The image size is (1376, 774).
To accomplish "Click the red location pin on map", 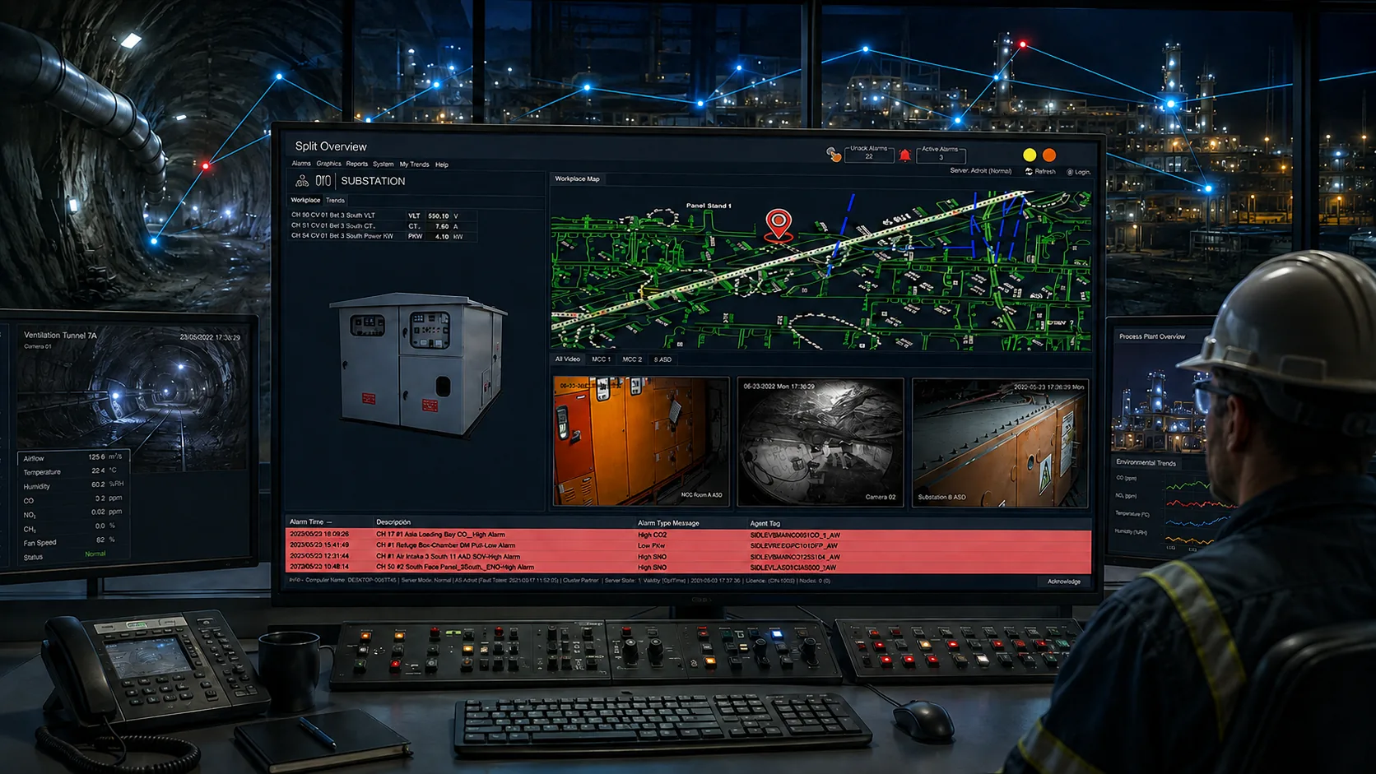I will [x=779, y=225].
